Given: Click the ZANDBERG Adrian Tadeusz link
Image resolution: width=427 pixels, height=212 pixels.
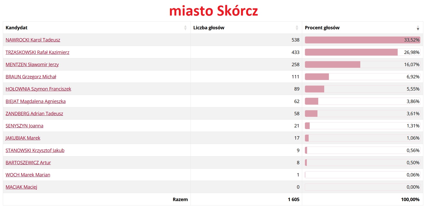Looking at the screenshot, I should tap(34, 114).
